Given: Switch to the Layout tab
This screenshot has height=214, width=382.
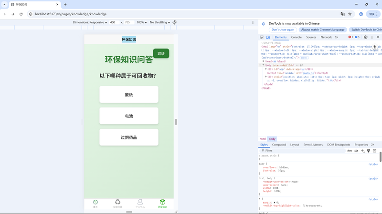Looking at the screenshot, I should [295, 145].
